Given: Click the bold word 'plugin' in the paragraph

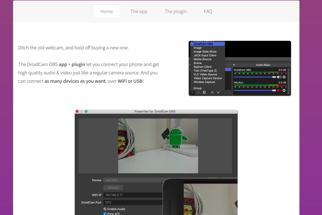Looking at the screenshot, I should (x=78, y=64).
